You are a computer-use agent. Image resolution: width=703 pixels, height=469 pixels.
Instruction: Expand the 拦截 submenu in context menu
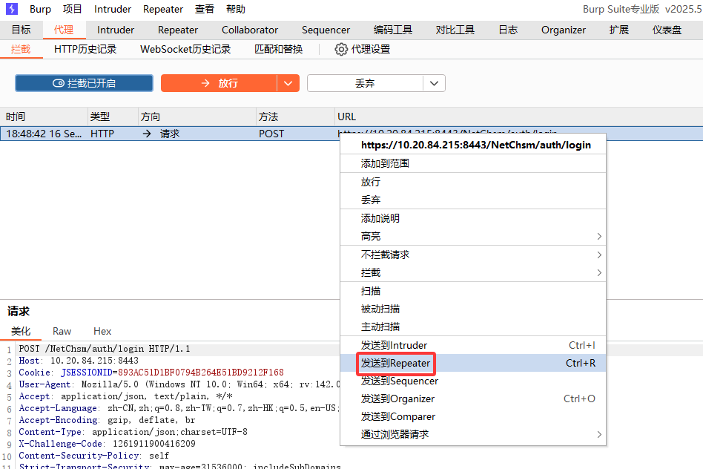(x=473, y=272)
